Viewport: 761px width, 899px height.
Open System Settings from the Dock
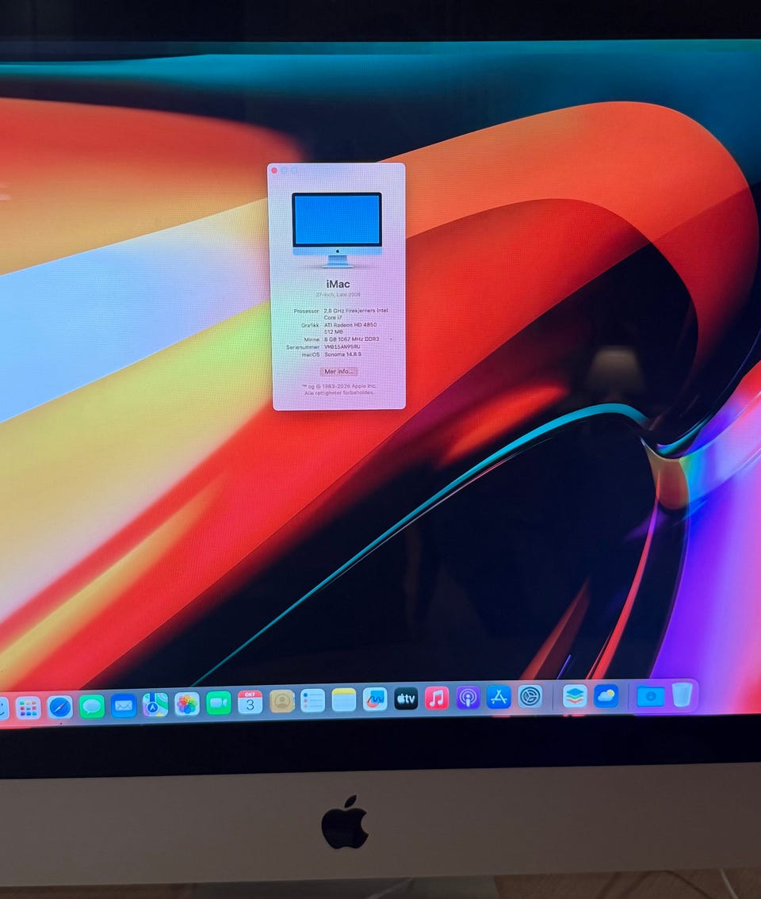pyautogui.click(x=530, y=697)
